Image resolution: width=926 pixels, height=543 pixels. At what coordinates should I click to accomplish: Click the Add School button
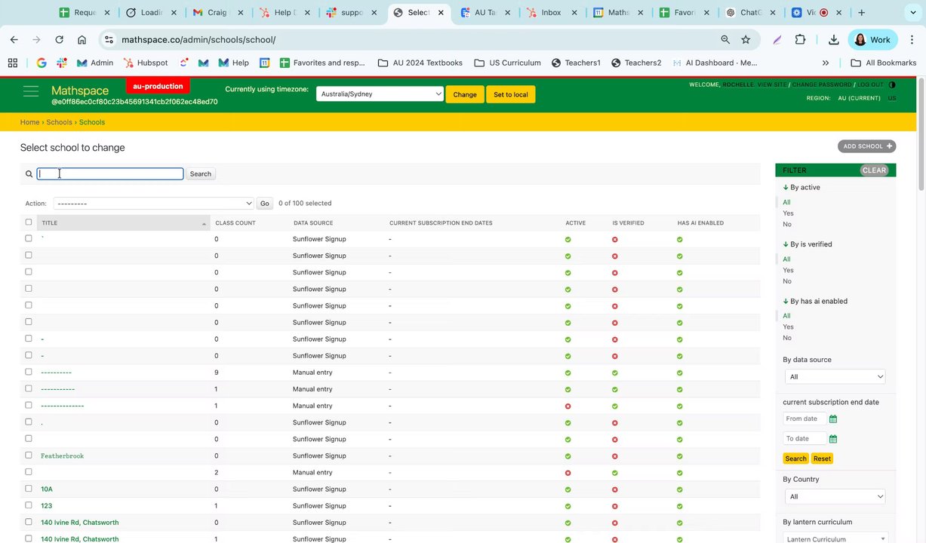point(866,146)
